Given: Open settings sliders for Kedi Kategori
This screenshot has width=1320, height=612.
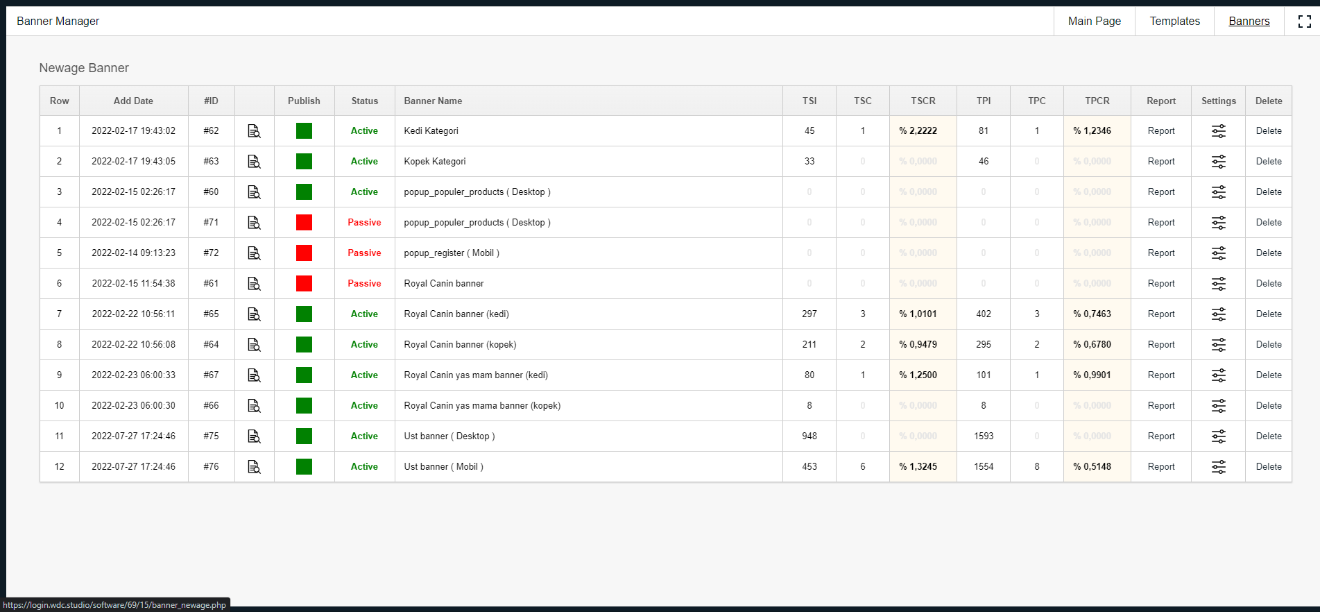Looking at the screenshot, I should [x=1219, y=131].
